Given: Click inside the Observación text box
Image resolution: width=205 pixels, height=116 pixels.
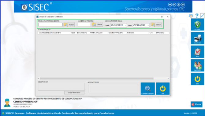Looking at the screenshot, I should [61, 87].
